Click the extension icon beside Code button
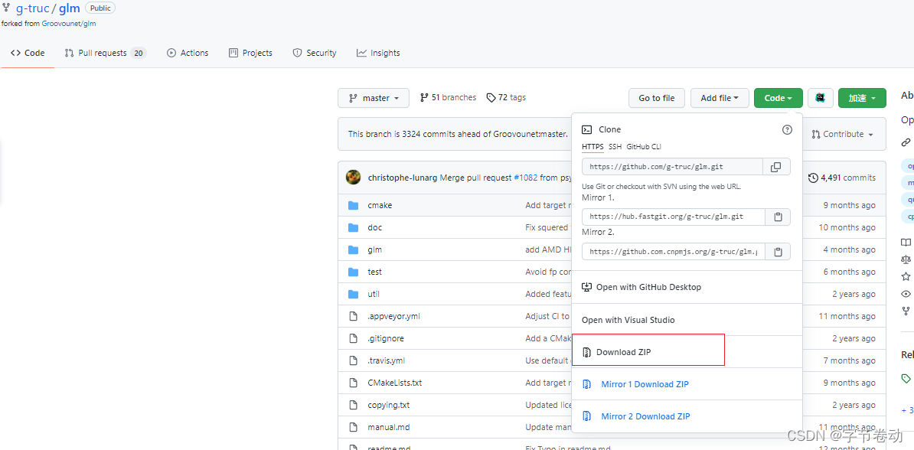Viewport: 914px width, 450px height. click(x=820, y=98)
